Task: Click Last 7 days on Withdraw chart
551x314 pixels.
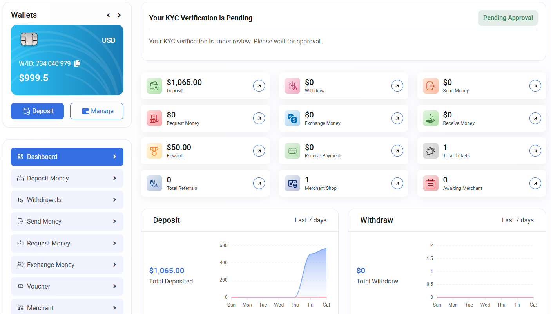Action: coord(518,220)
